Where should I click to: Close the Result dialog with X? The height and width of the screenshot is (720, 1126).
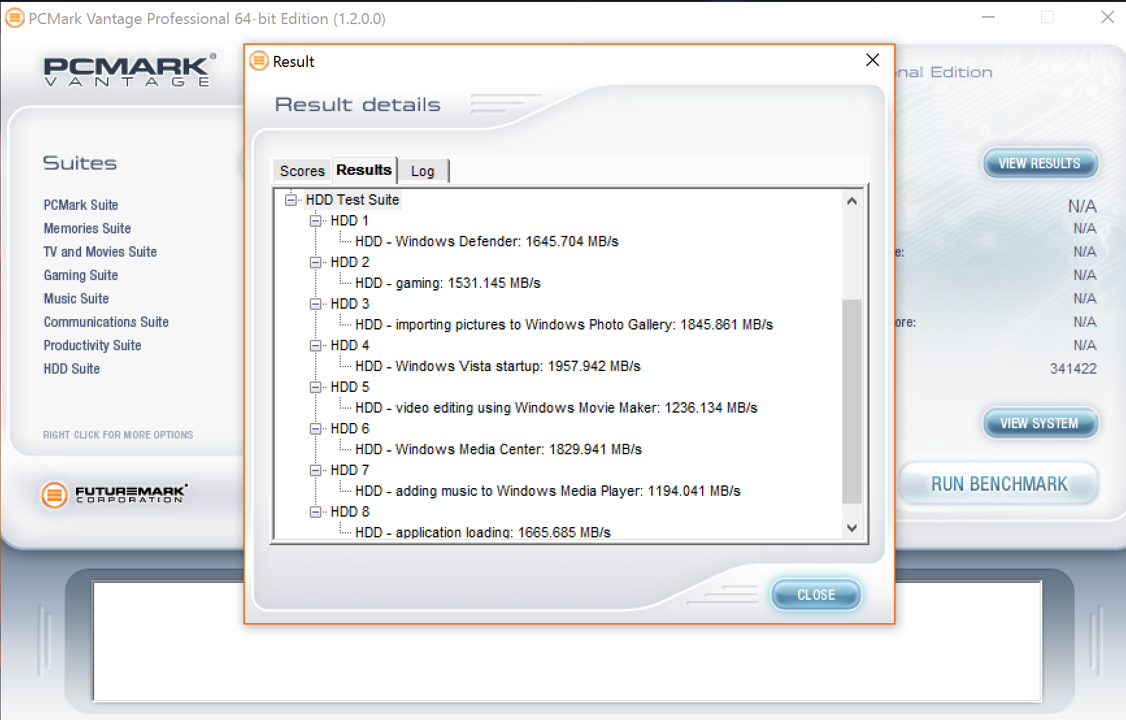click(x=872, y=60)
